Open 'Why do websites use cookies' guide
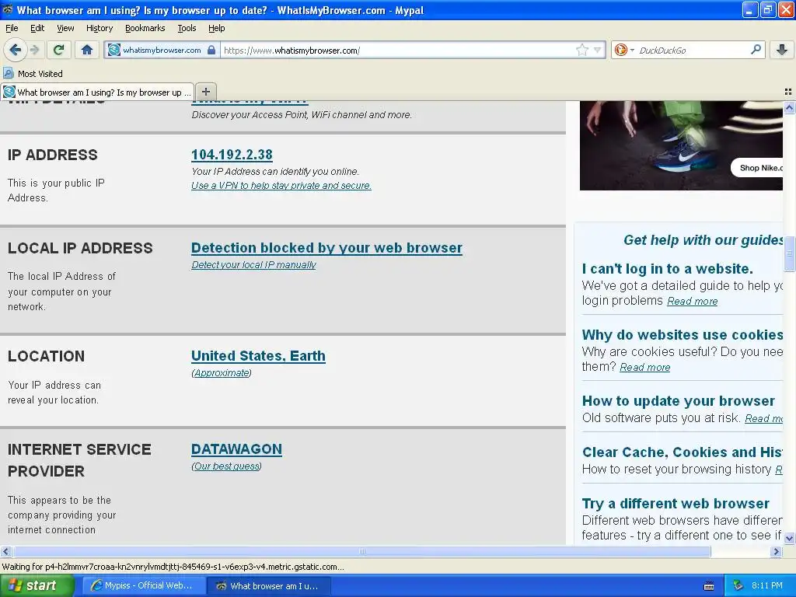The height and width of the screenshot is (597, 796). click(x=683, y=335)
